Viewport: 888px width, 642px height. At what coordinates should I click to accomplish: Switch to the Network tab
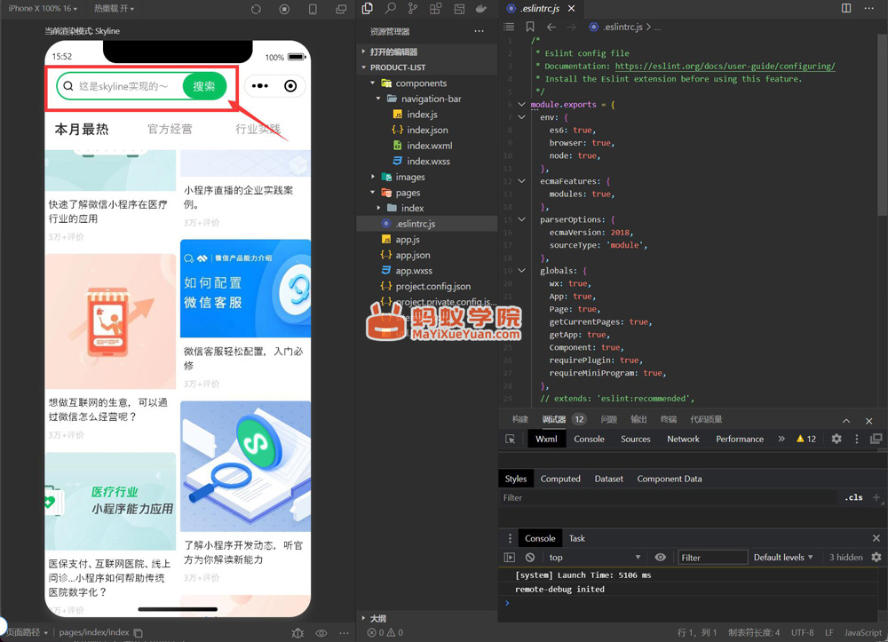[683, 439]
